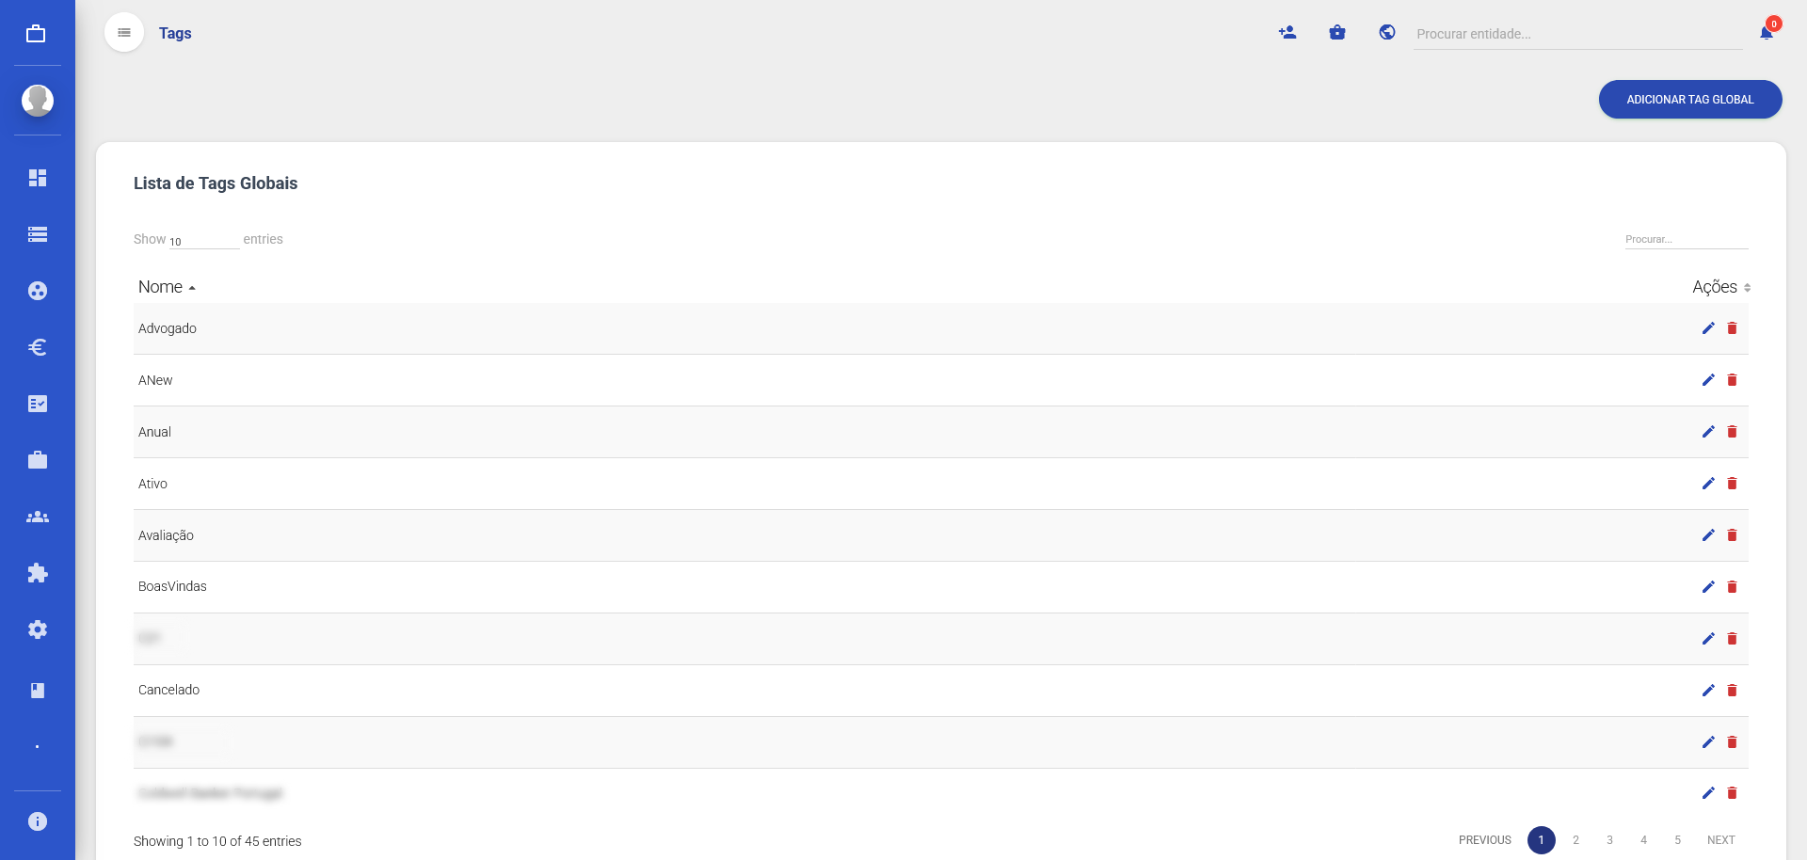
Task: Delete the Cancelado tag
Action: [x=1732, y=691]
